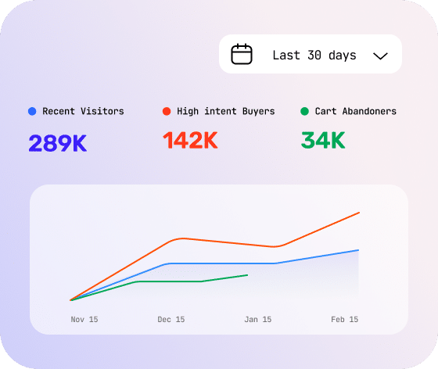Toggle the High intent Buyers legend label
Image resolution: width=438 pixels, height=369 pixels.
point(226,111)
